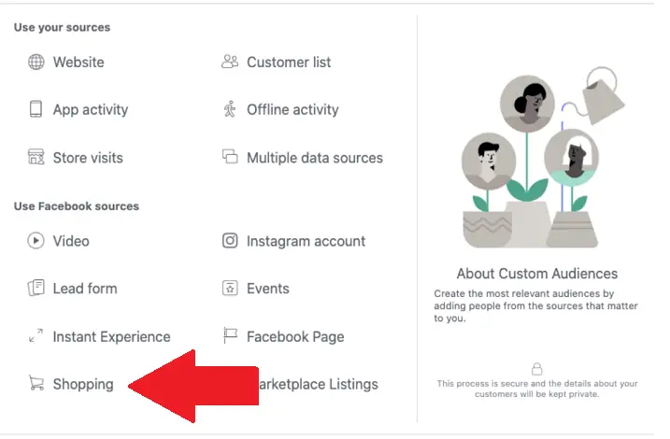This screenshot has width=670, height=439.
Task: Choose the Facebook Page label
Action: 295,336
